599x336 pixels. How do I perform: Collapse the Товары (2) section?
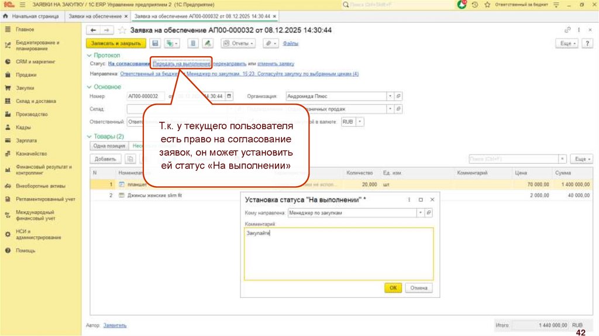point(89,136)
